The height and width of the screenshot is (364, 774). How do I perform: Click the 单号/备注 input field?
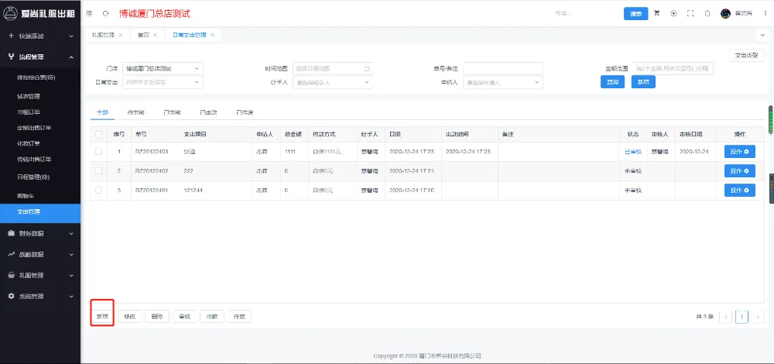coord(502,68)
